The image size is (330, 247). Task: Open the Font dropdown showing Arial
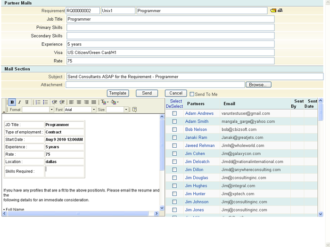94,110
